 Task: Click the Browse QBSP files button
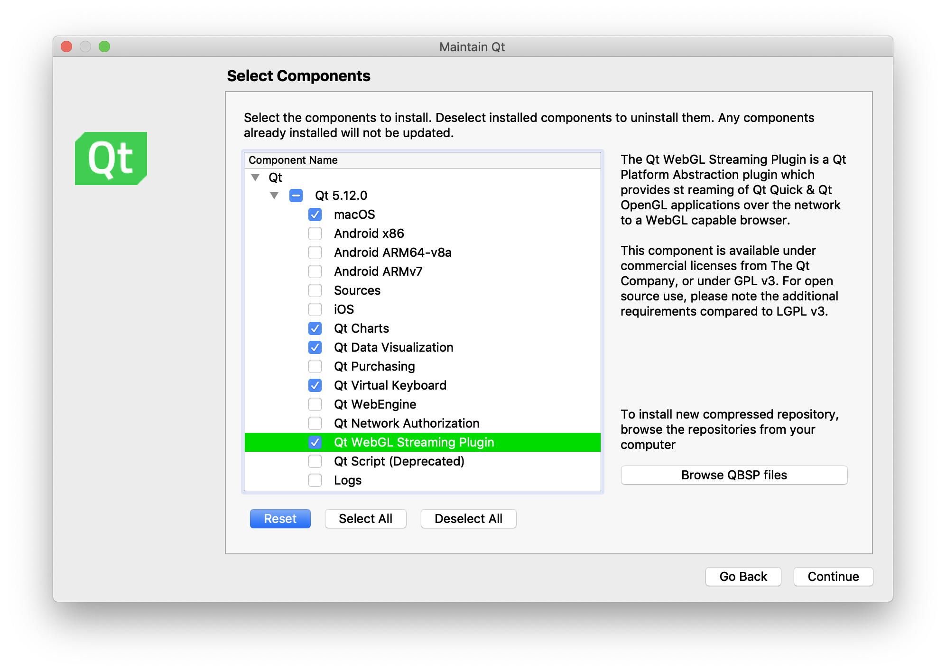734,477
